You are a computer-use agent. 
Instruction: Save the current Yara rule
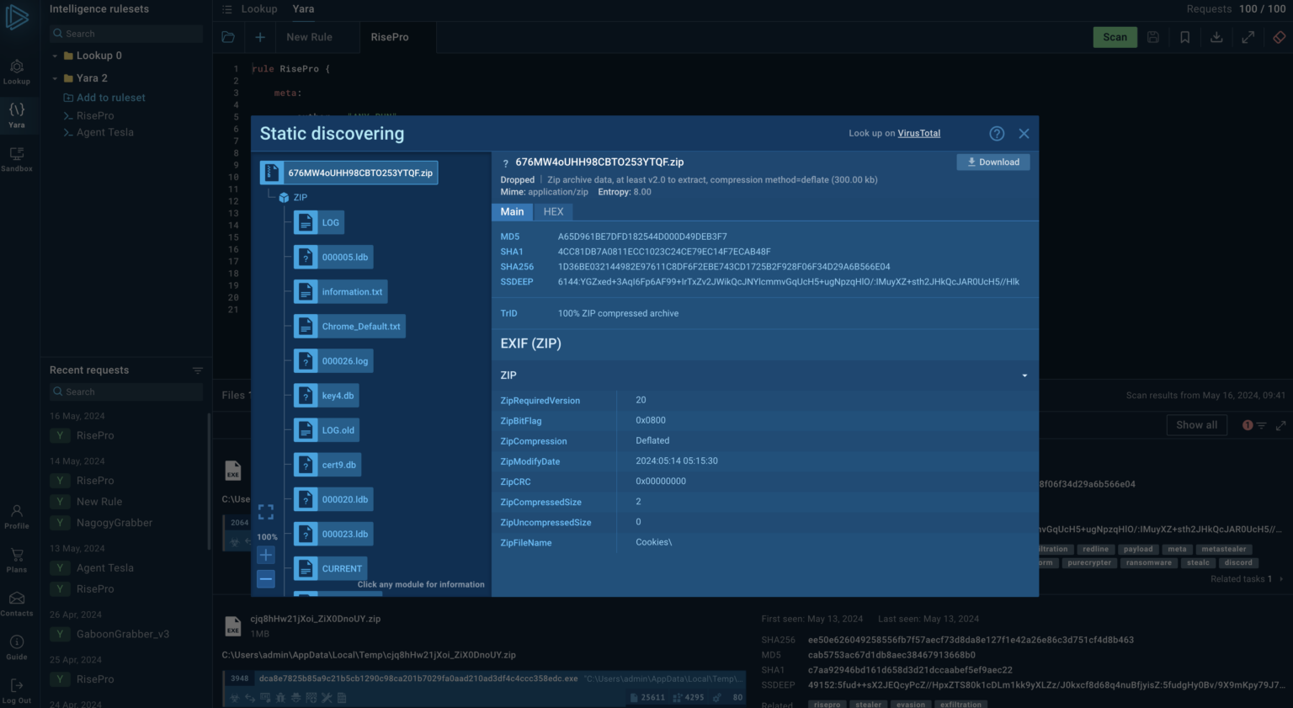click(1153, 37)
